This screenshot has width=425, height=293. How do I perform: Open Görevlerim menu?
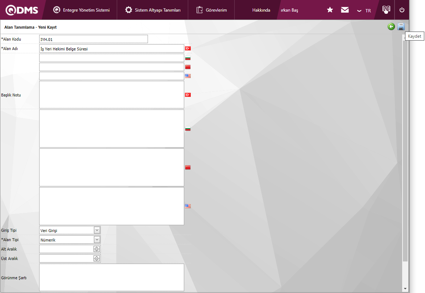tap(211, 10)
